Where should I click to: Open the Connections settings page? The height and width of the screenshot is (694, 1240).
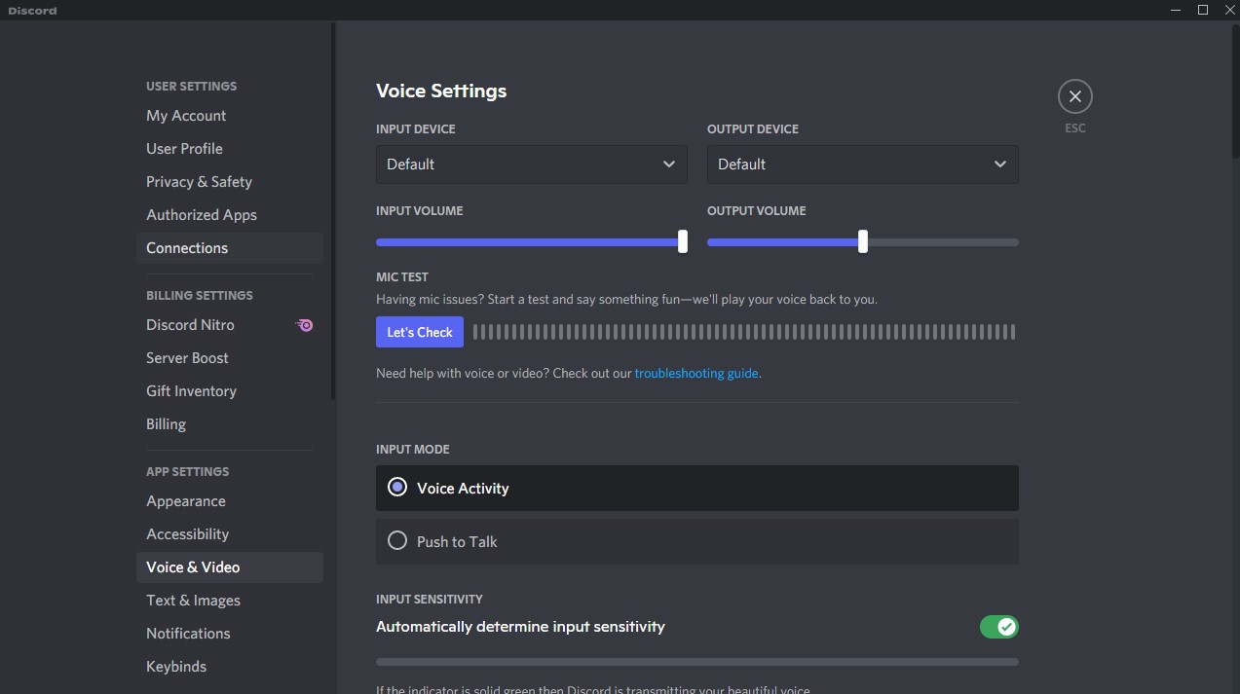[230, 248]
